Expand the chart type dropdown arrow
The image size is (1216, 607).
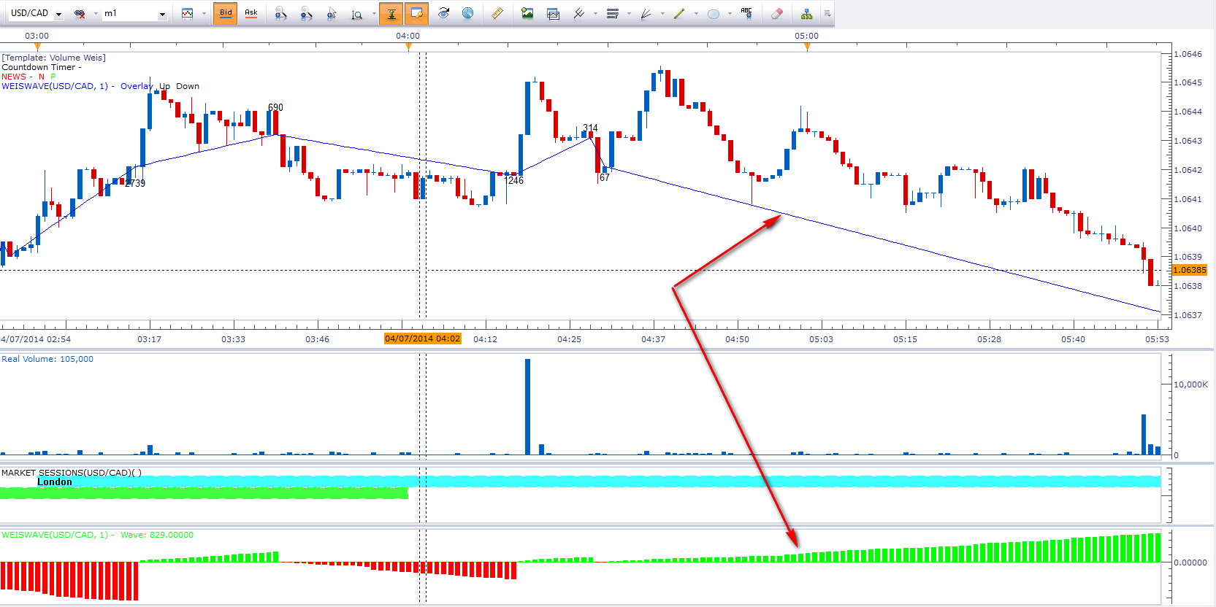204,13
